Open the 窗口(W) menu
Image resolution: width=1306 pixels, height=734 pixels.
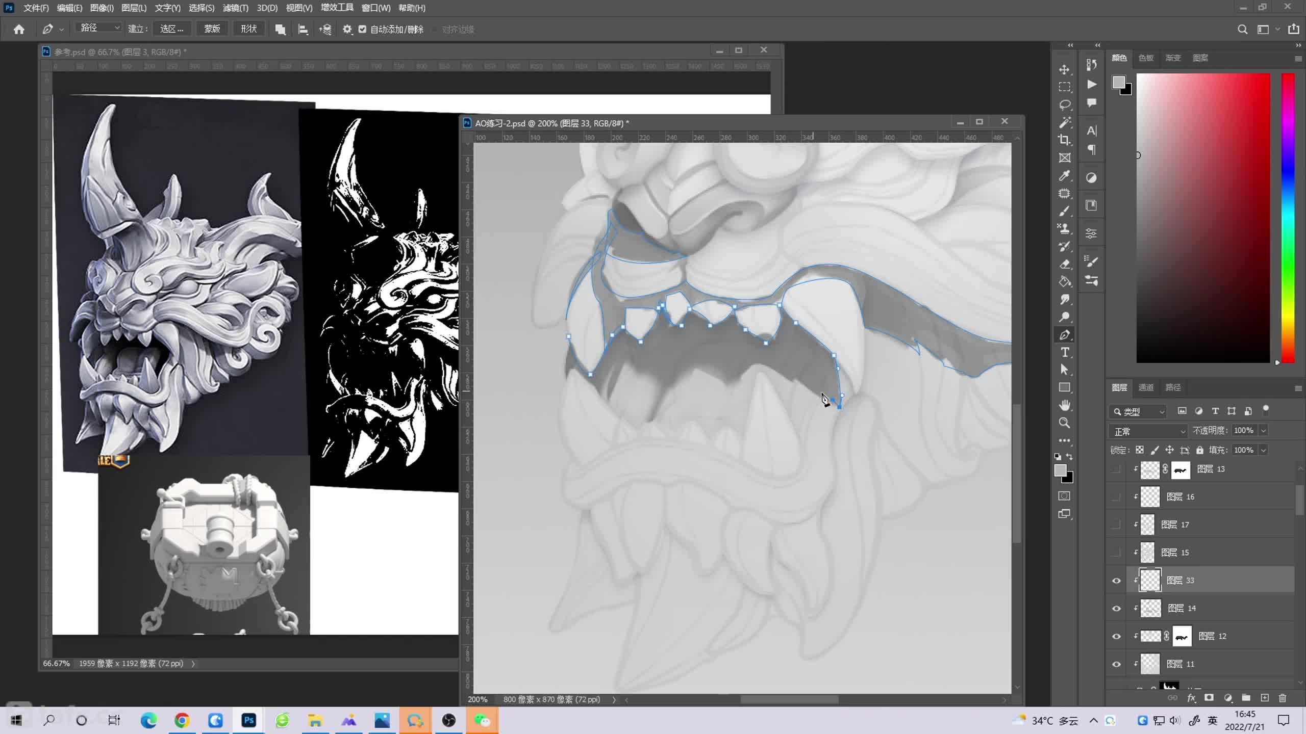pyautogui.click(x=376, y=8)
